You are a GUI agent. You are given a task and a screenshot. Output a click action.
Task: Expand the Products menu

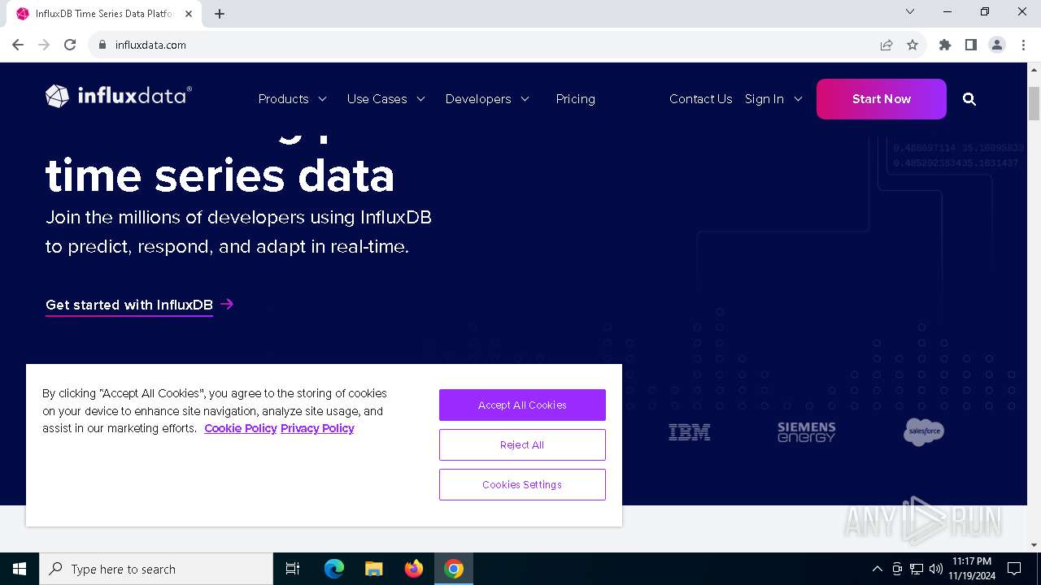[293, 99]
